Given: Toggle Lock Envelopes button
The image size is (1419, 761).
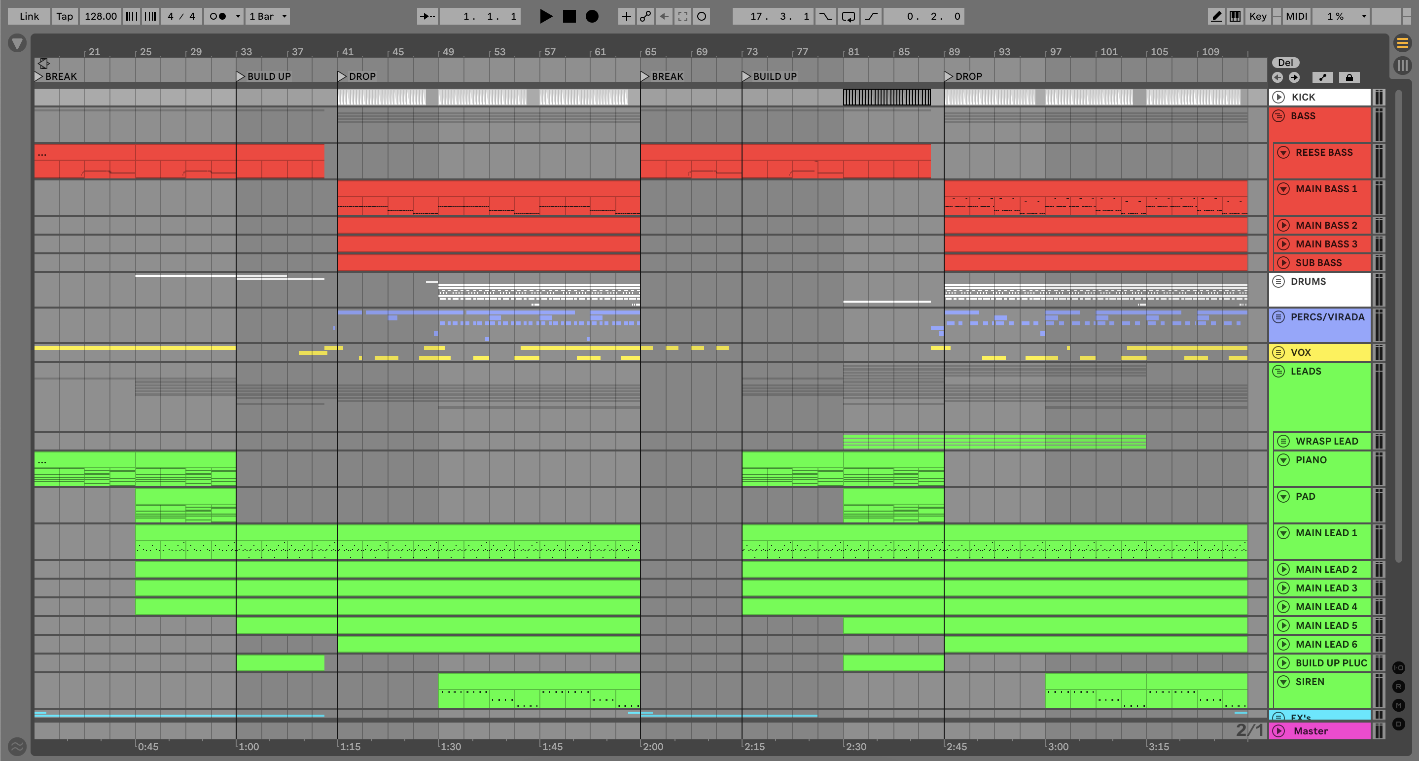Looking at the screenshot, I should click(x=1349, y=78).
